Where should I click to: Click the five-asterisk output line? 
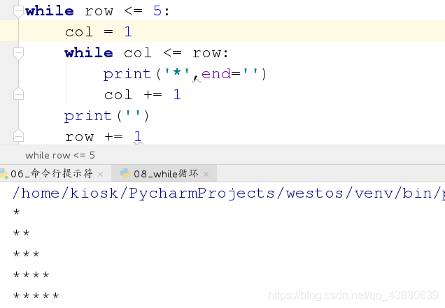point(36,296)
